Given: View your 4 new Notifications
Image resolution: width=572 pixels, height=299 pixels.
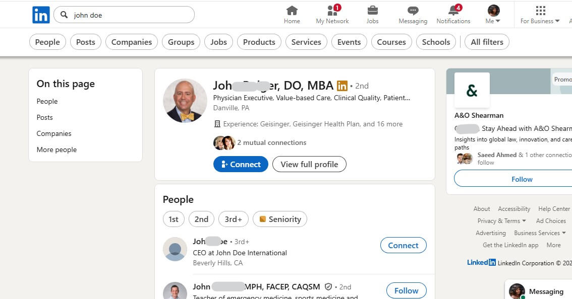Looking at the screenshot, I should pos(452,14).
